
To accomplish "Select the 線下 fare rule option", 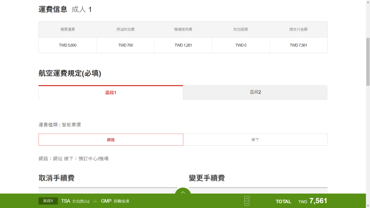I will click(255, 140).
